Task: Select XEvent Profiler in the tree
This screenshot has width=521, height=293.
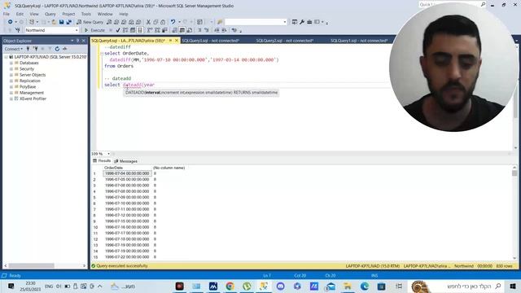Action: click(x=33, y=98)
